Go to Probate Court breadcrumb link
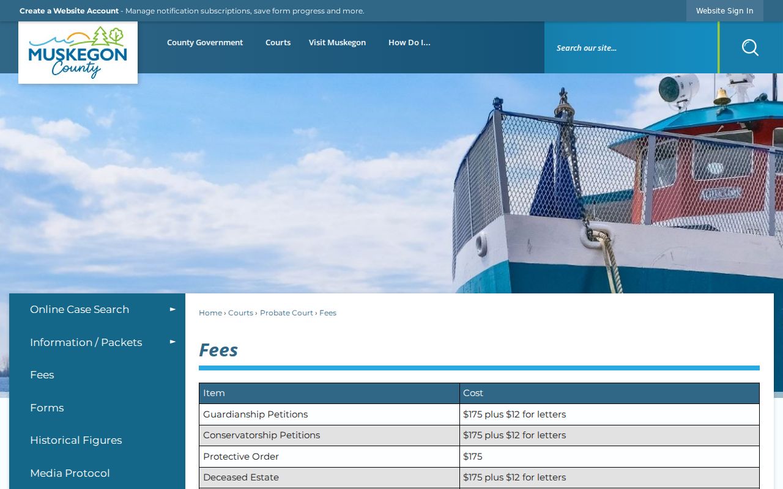 286,313
